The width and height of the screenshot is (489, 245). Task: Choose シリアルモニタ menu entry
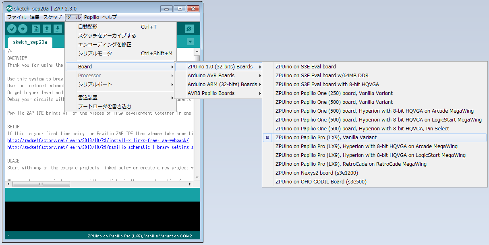121,54
